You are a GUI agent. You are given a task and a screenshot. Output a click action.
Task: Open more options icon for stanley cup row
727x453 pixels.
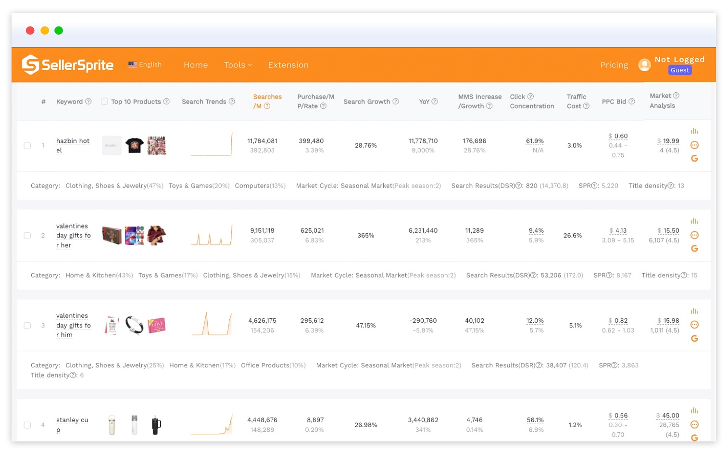click(x=694, y=425)
